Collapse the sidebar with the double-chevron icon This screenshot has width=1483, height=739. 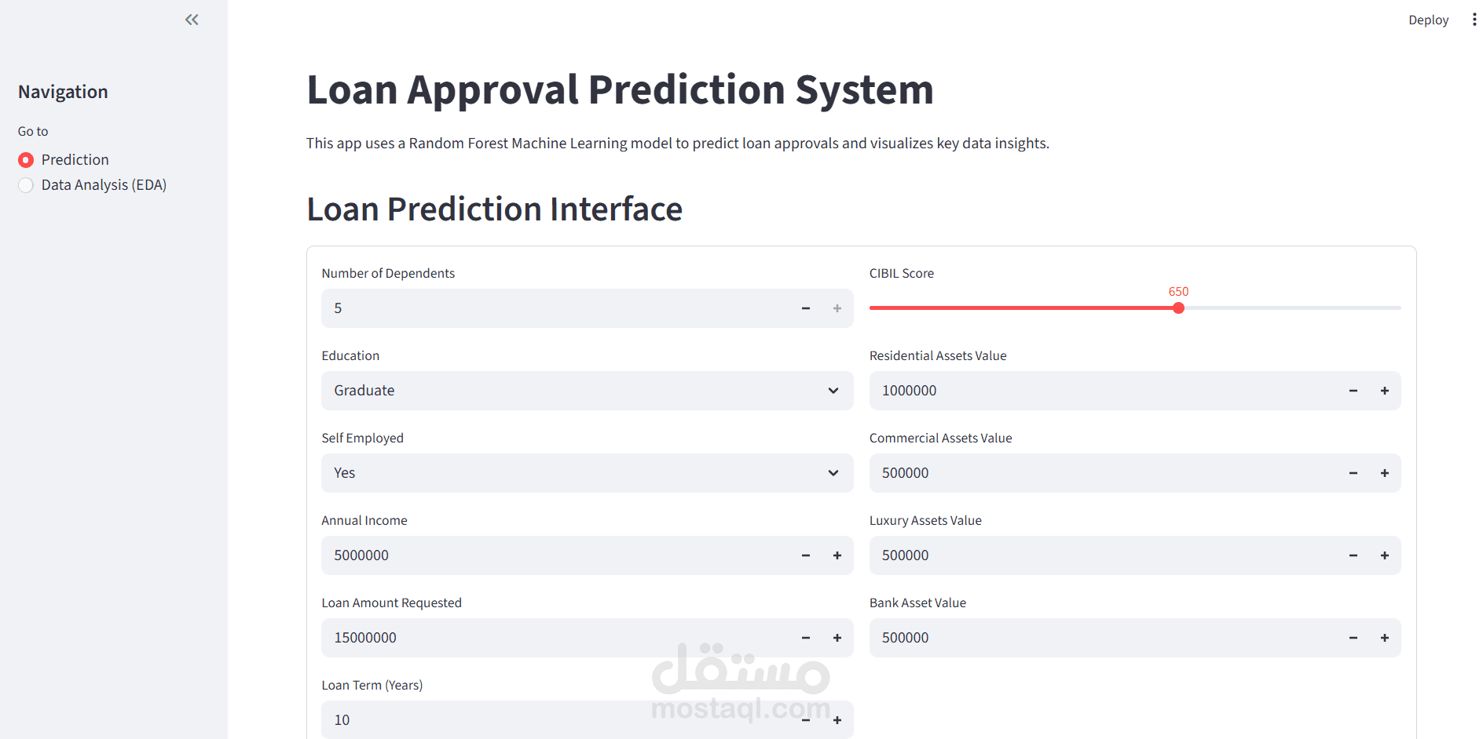tap(192, 20)
